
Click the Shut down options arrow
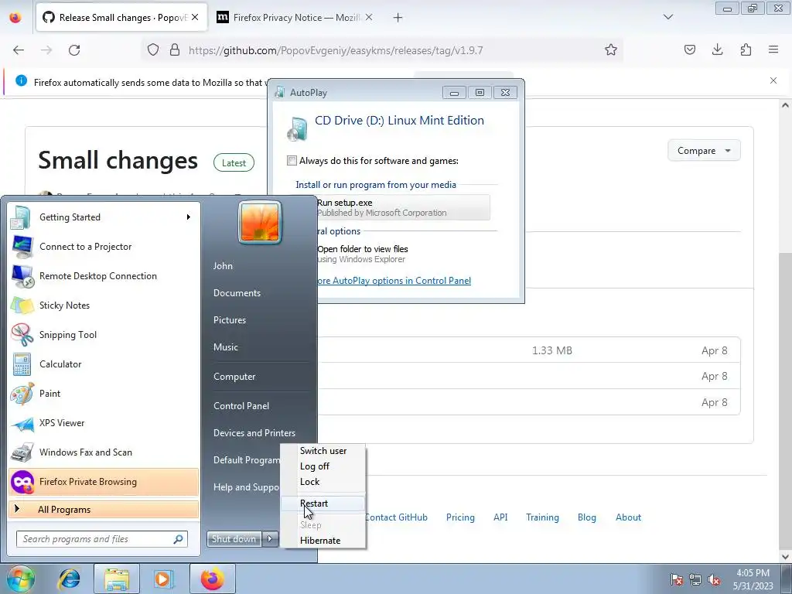[x=270, y=539]
